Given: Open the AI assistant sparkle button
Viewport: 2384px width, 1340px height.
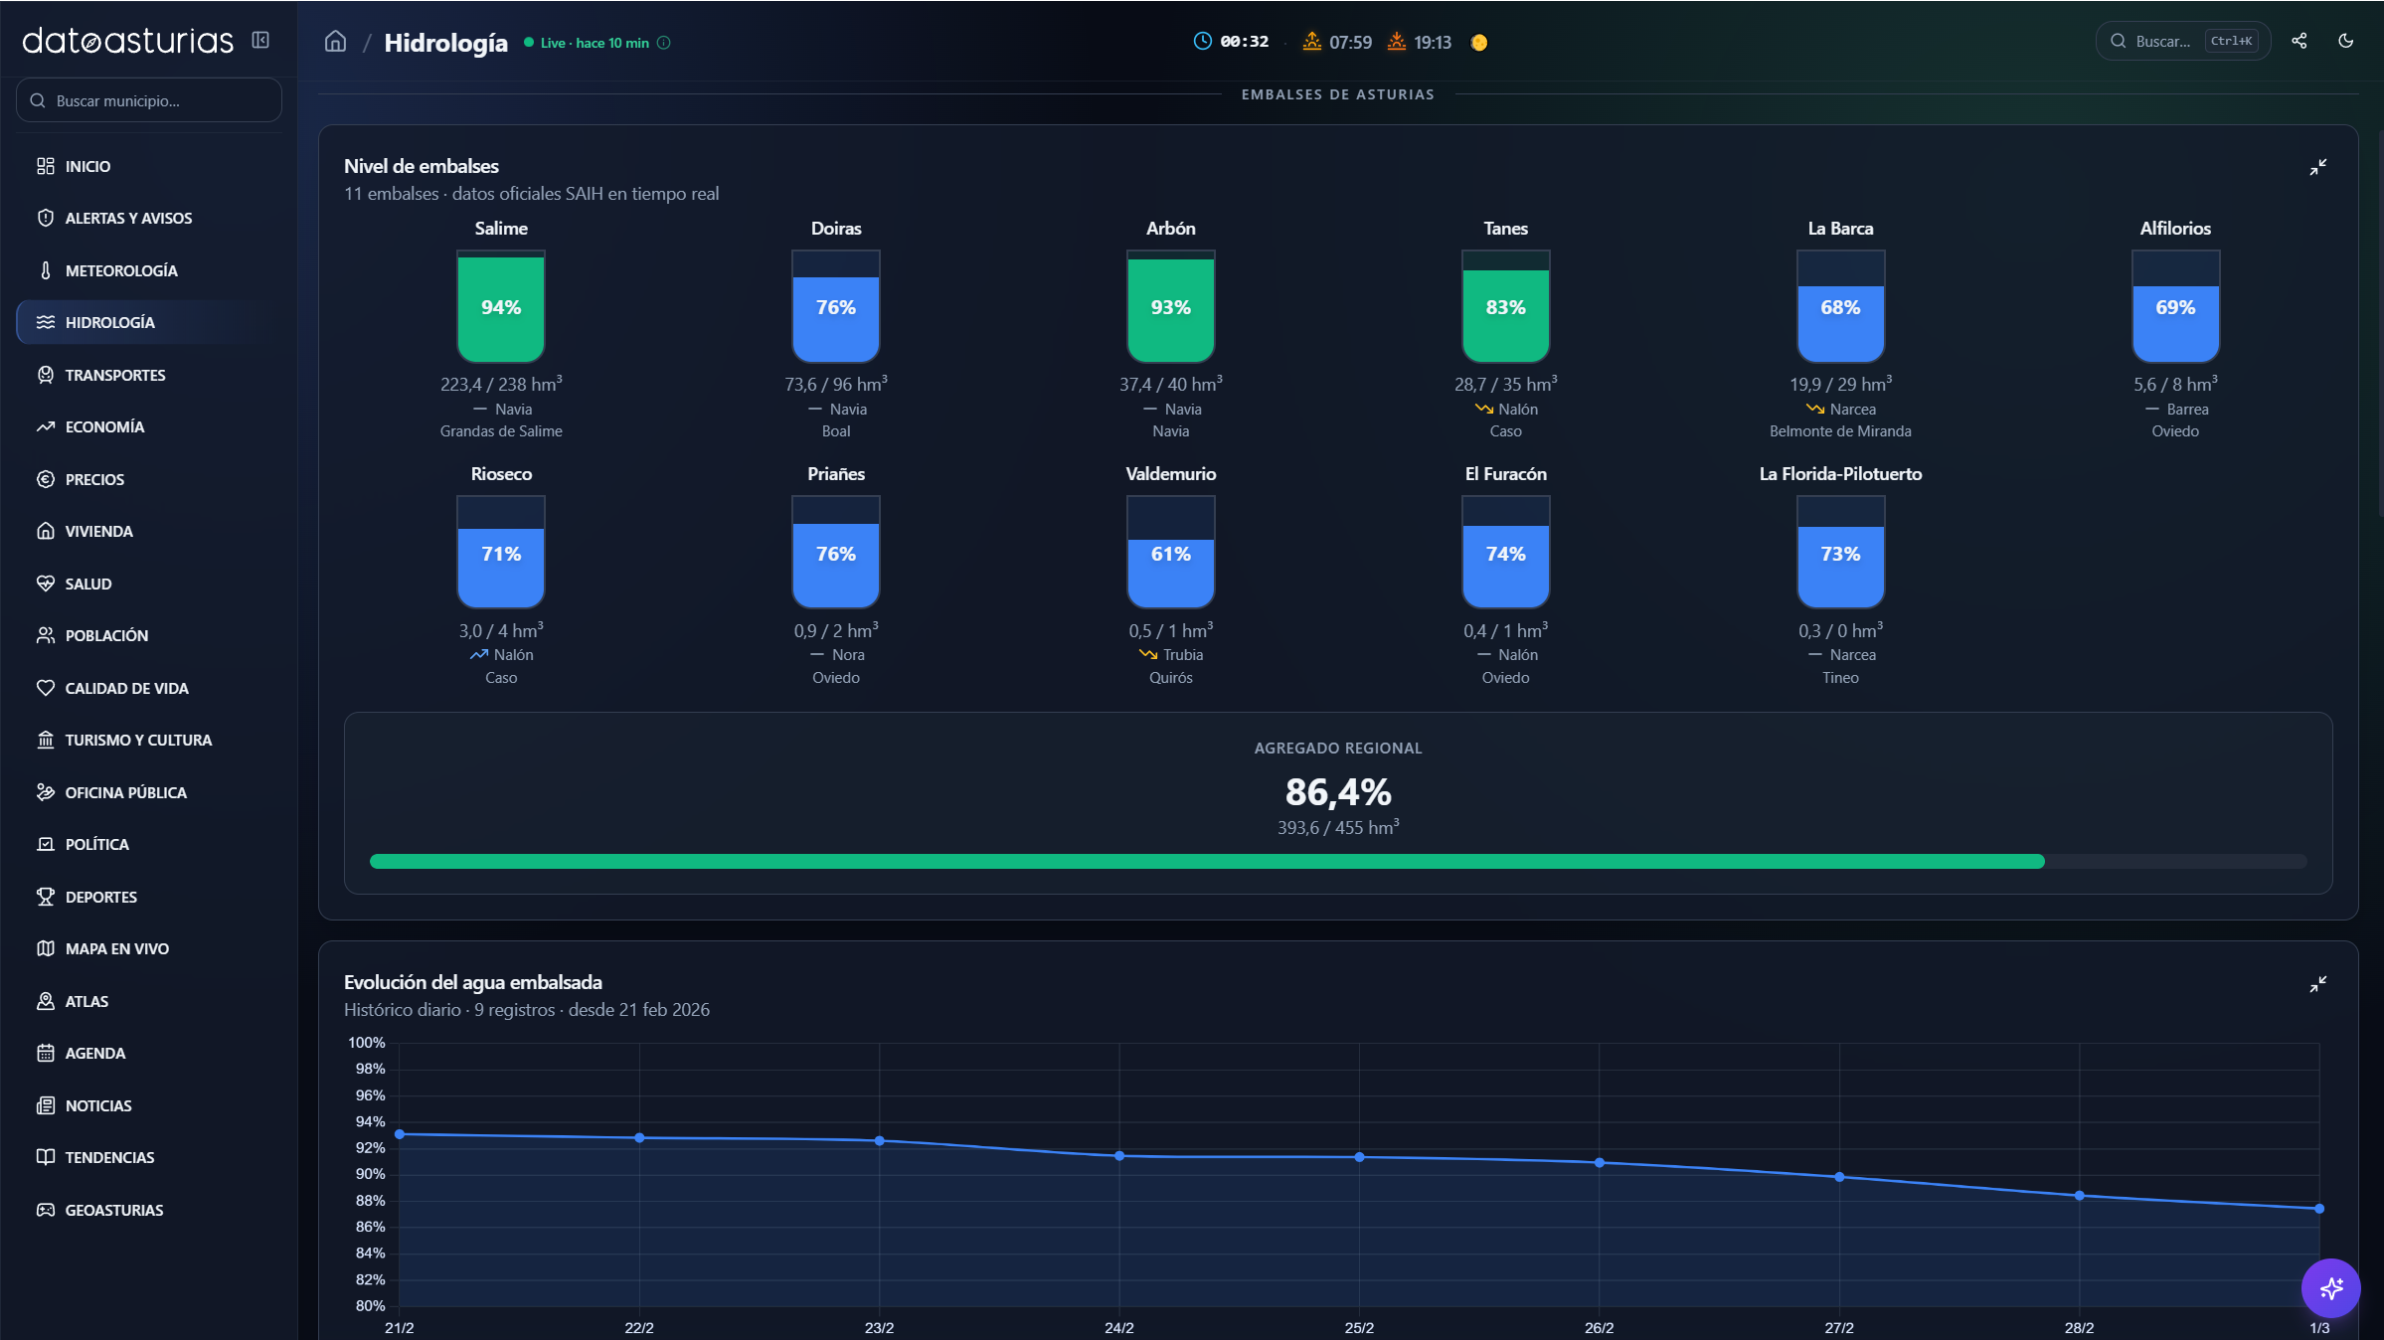Looking at the screenshot, I should pos(2330,1288).
